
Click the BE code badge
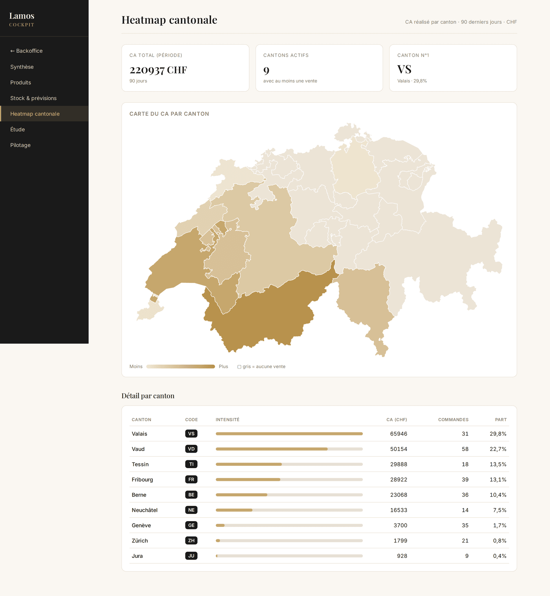[191, 495]
